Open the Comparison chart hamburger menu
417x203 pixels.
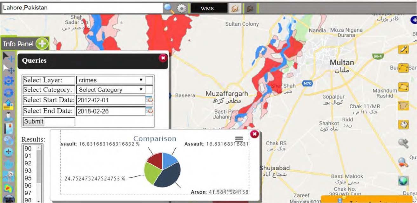pyautogui.click(x=239, y=139)
